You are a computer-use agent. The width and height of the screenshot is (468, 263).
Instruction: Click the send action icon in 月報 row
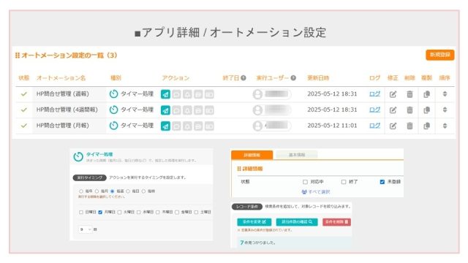[x=165, y=126]
